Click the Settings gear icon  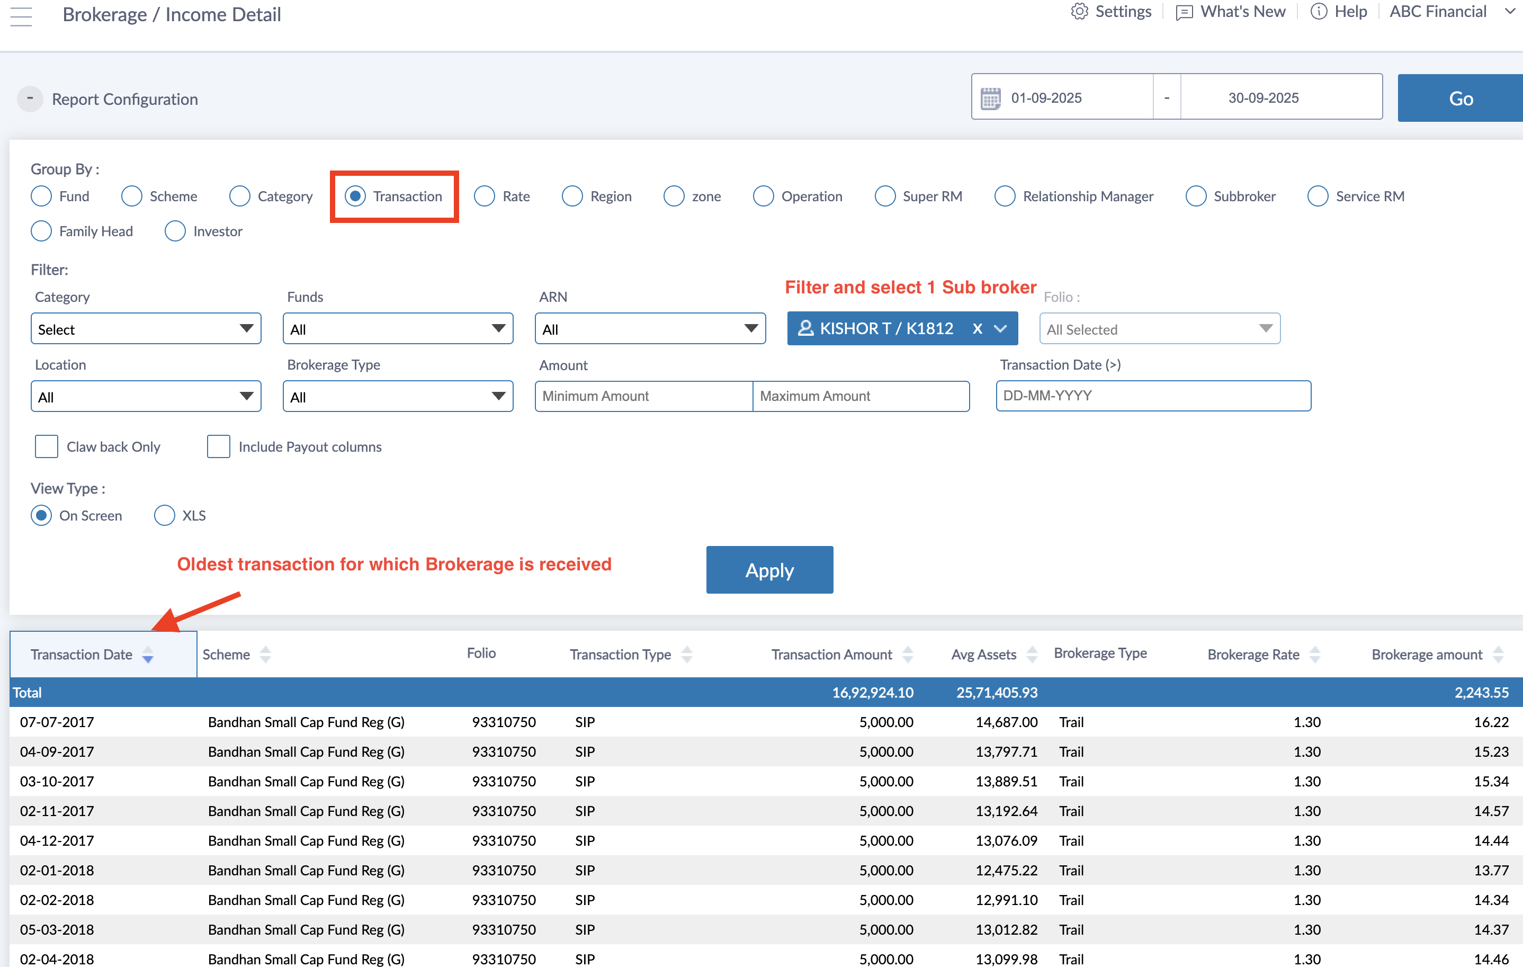click(x=1079, y=11)
